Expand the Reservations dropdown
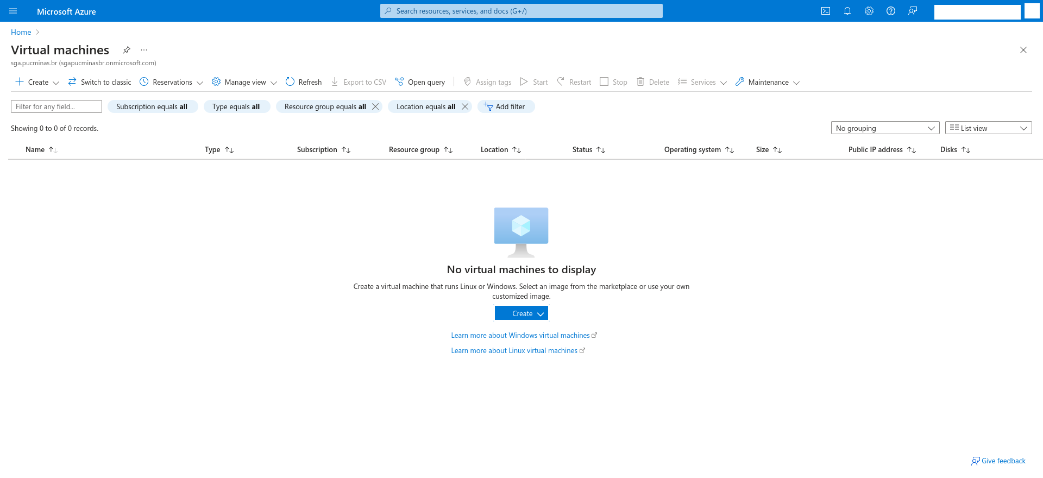1043x478 pixels. click(171, 82)
